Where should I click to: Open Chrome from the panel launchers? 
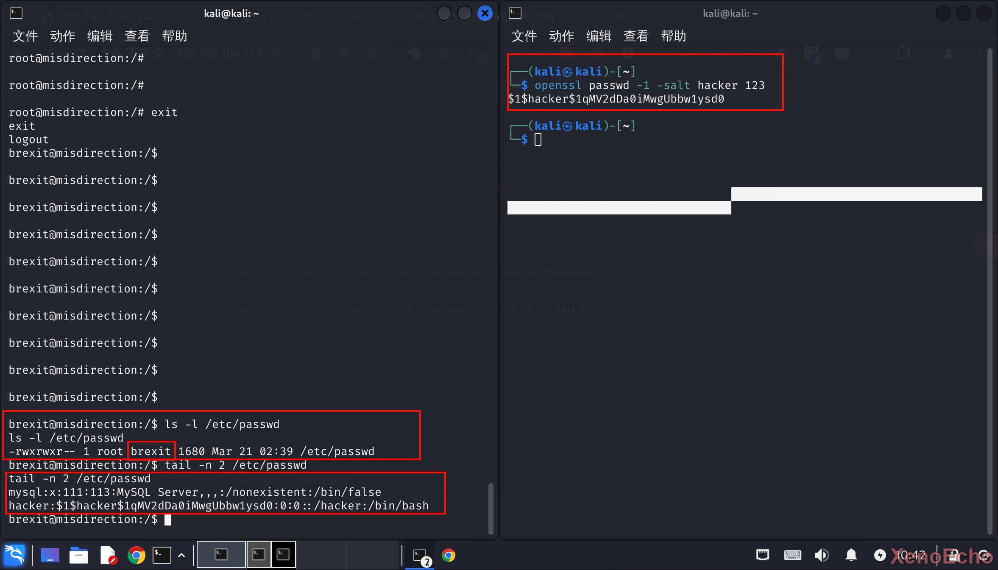point(136,555)
